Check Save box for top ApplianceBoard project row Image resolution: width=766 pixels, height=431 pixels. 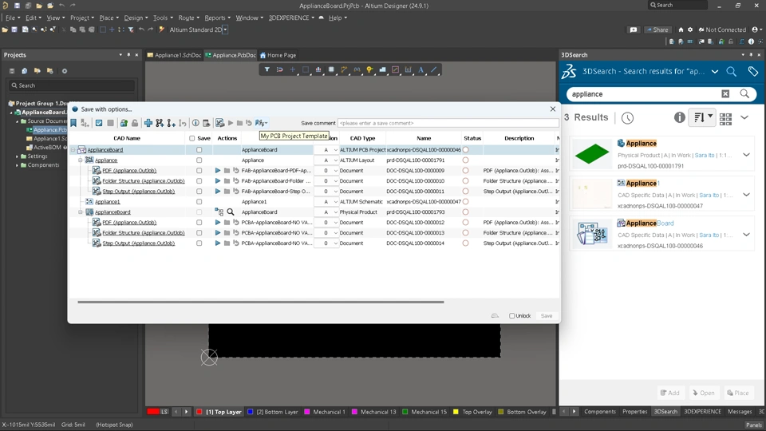199,150
